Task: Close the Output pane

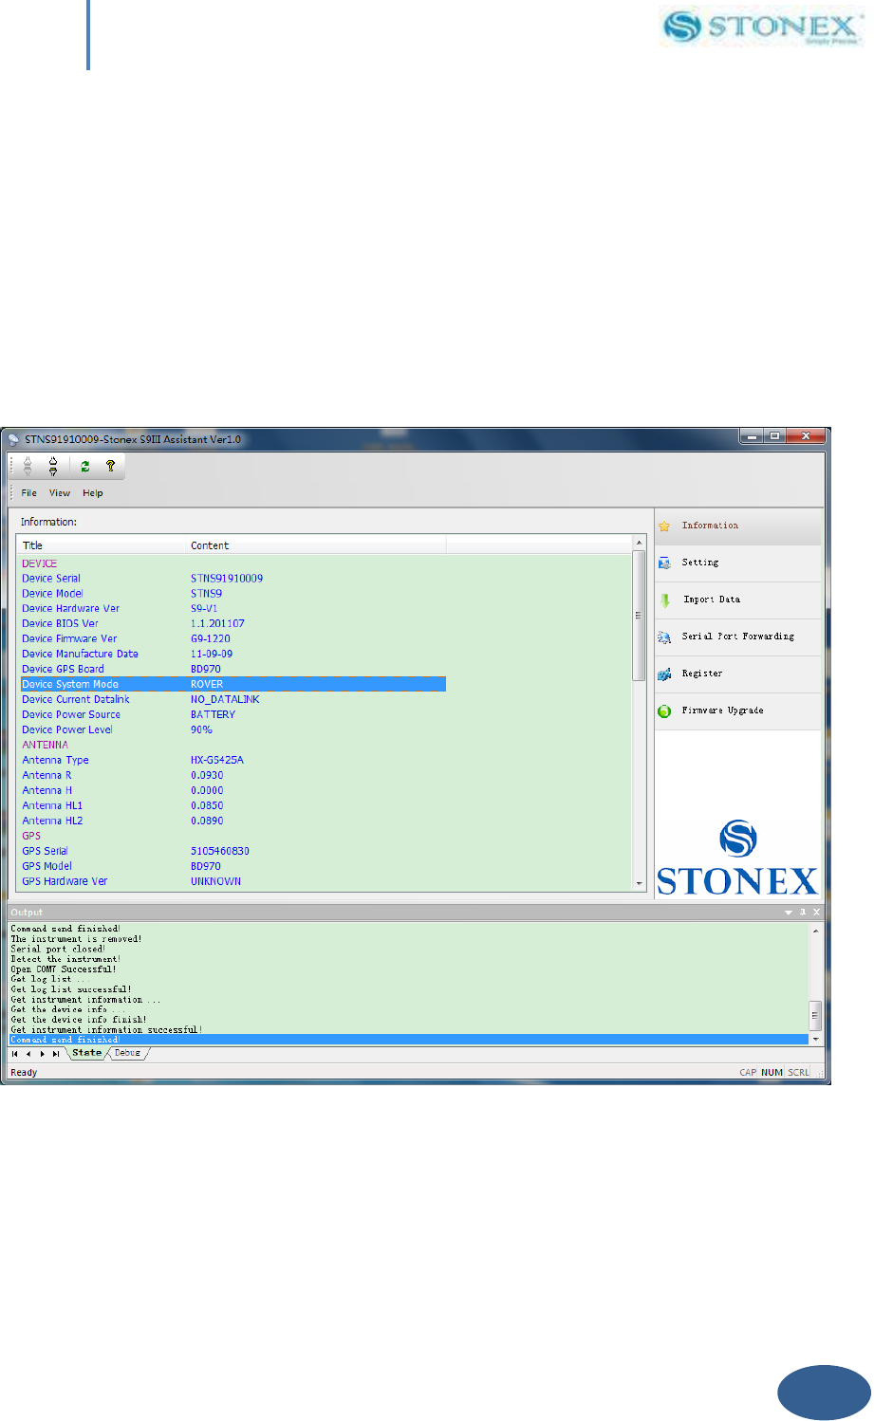Action: point(817,913)
